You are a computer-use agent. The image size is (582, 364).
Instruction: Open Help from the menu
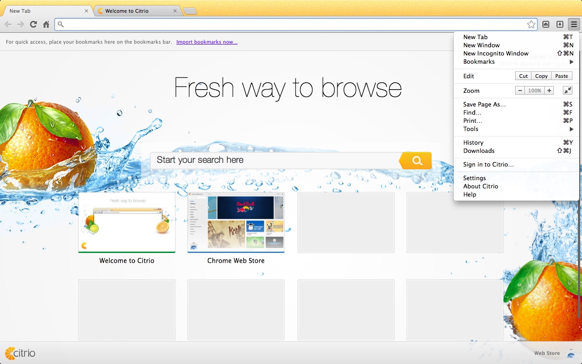coord(517,194)
